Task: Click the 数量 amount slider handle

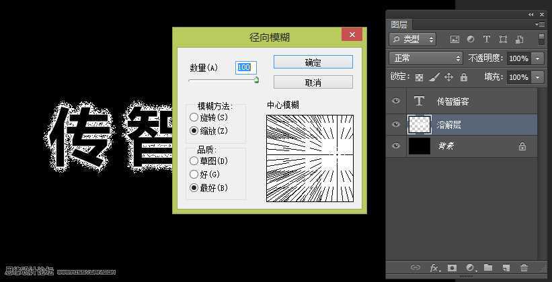Action: 256,80
